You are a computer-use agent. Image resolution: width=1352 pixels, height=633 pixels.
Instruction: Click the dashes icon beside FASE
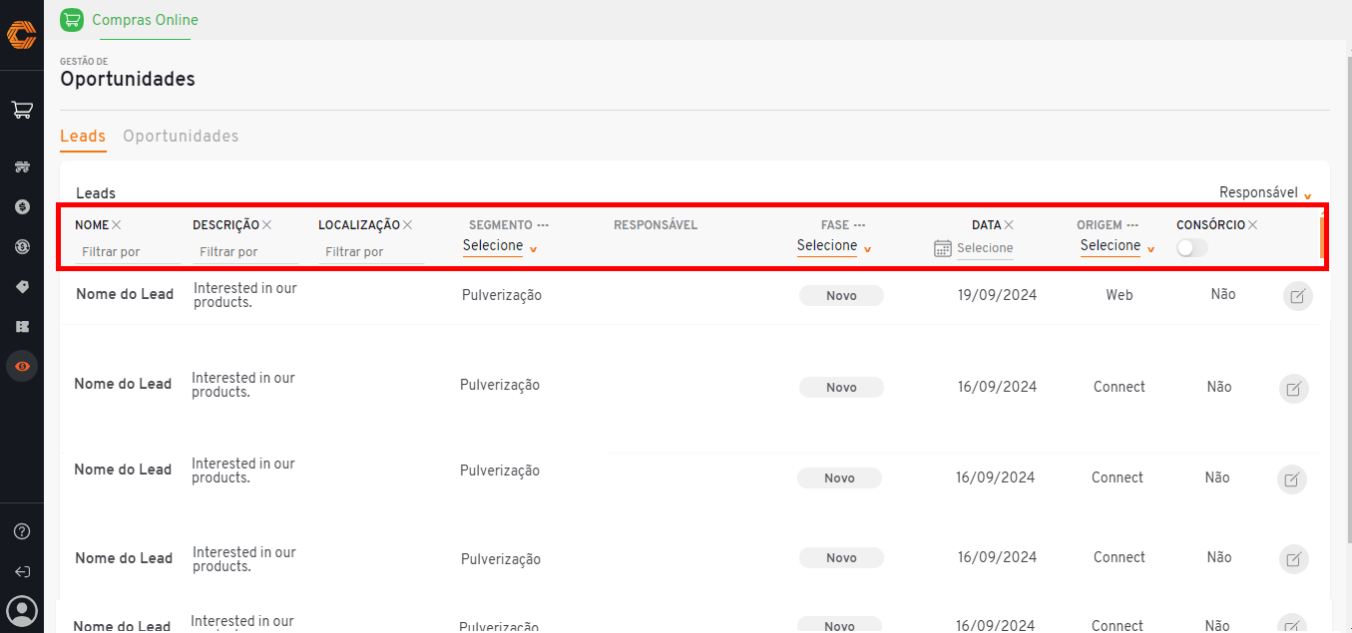[859, 225]
